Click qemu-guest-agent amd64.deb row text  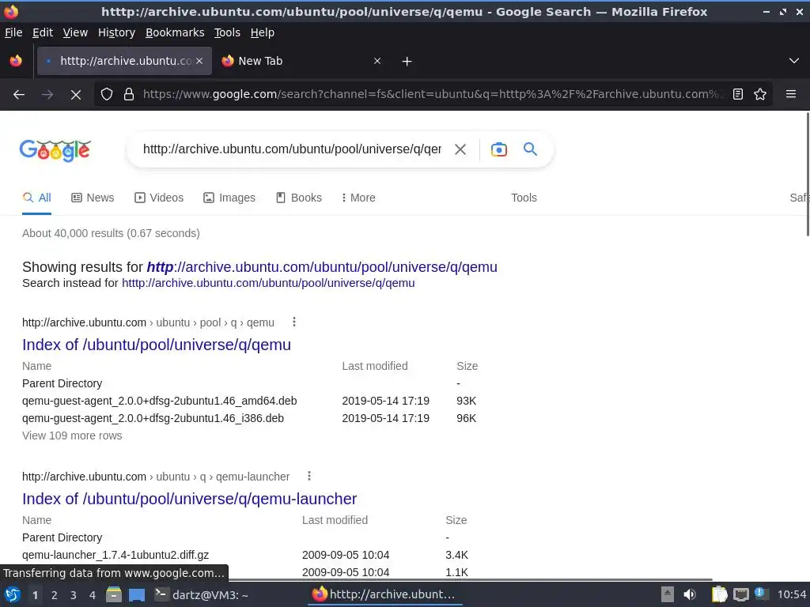point(159,401)
